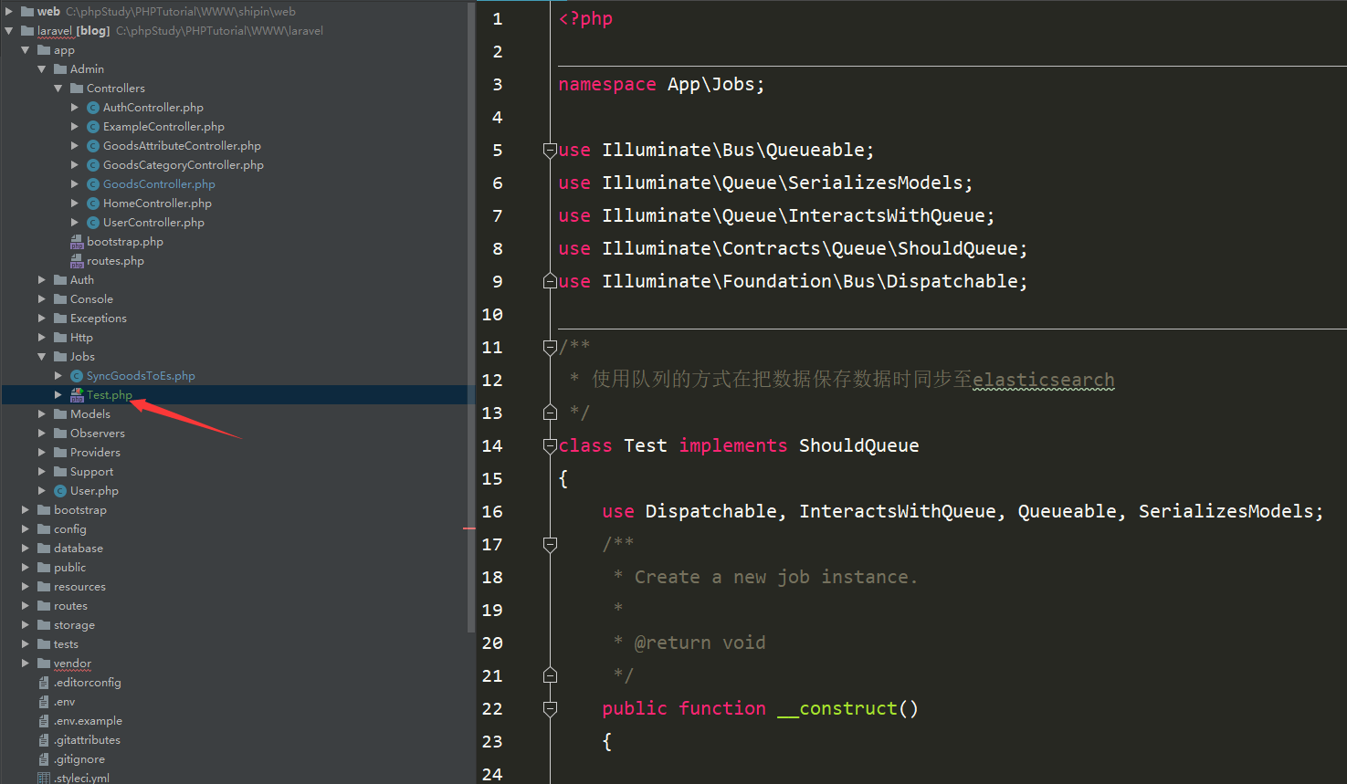Viewport: 1347px width, 784px height.
Task: Click the GoodsAttributeController.php class icon
Action: coord(92,146)
